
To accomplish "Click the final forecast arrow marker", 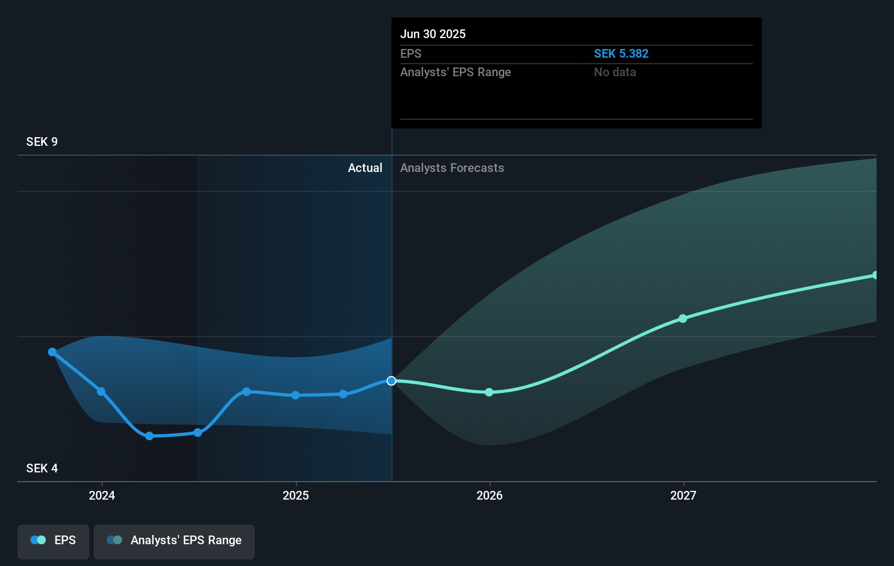I will pos(875,274).
